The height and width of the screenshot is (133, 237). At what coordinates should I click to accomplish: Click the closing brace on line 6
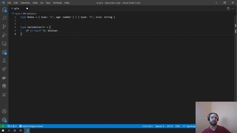(21, 34)
